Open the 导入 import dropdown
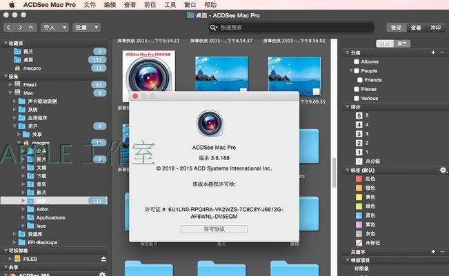449x276 pixels. [x=54, y=28]
